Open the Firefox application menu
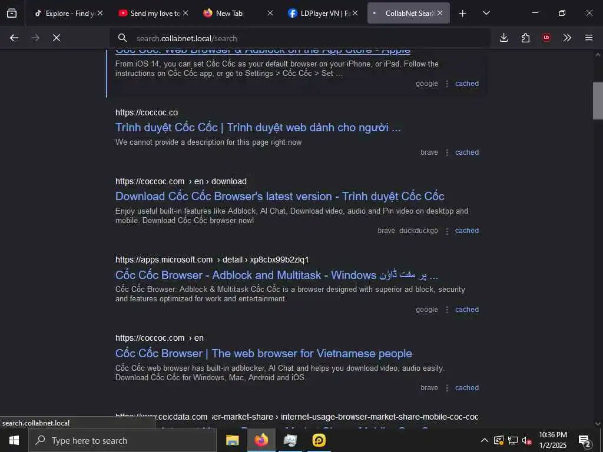The height and width of the screenshot is (452, 603). [x=589, y=38]
